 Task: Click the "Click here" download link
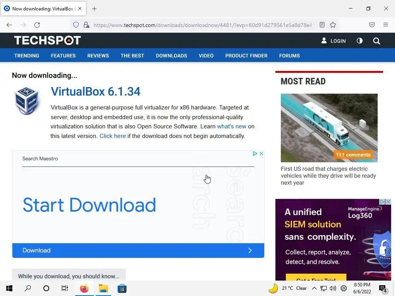[113, 136]
